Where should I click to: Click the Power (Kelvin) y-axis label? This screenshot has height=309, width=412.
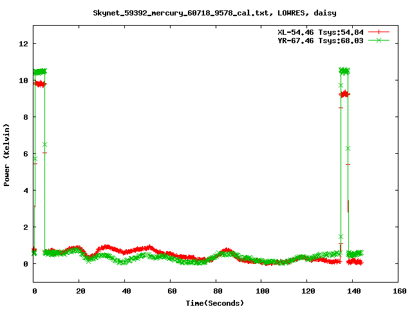6,155
